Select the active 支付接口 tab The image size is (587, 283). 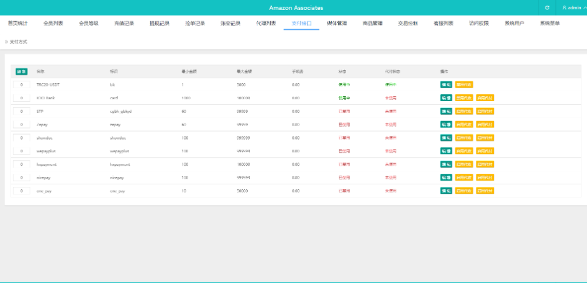tap(301, 23)
